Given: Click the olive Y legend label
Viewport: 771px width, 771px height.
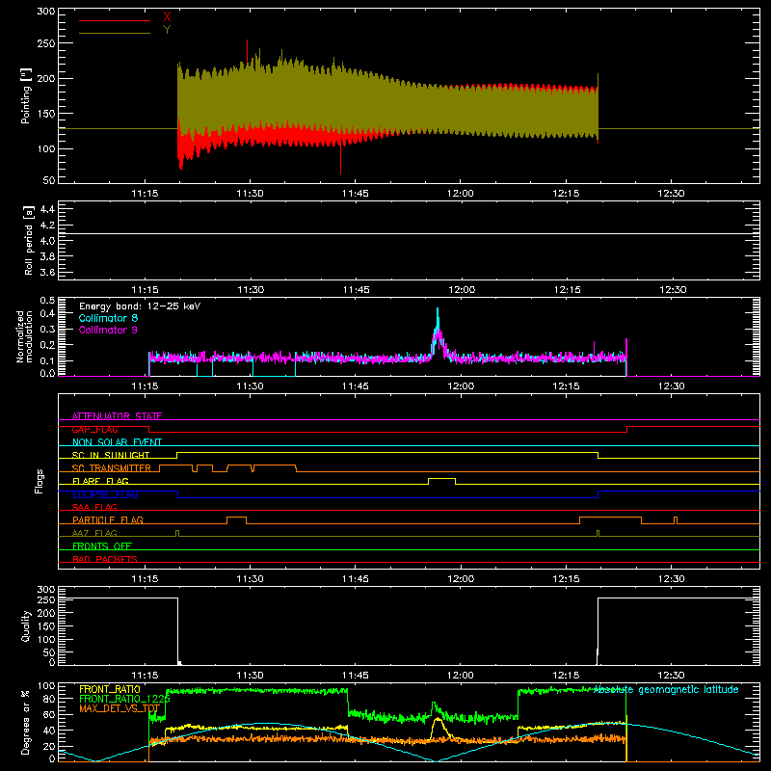Looking at the screenshot, I should tap(167, 30).
